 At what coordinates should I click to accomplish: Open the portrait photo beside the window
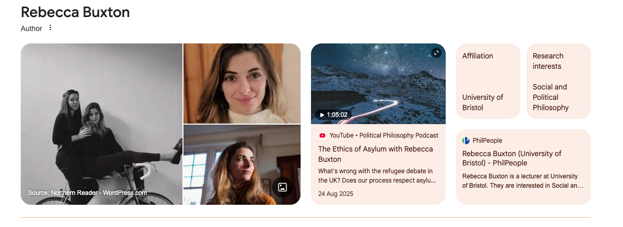coord(242,165)
